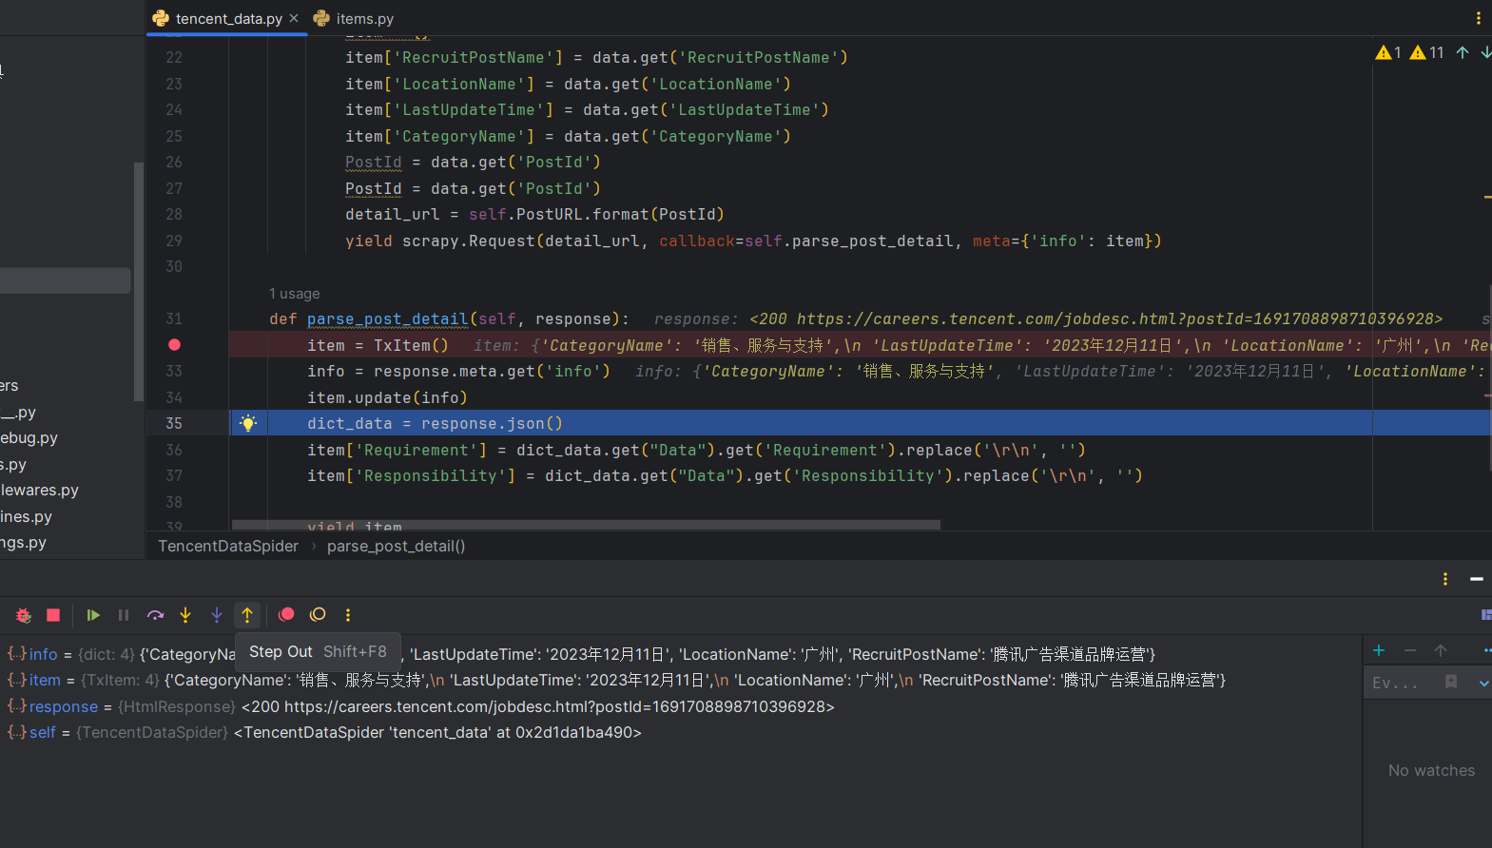
Task: Select parse_post_detail() in the breadcrumb
Action: (x=397, y=546)
